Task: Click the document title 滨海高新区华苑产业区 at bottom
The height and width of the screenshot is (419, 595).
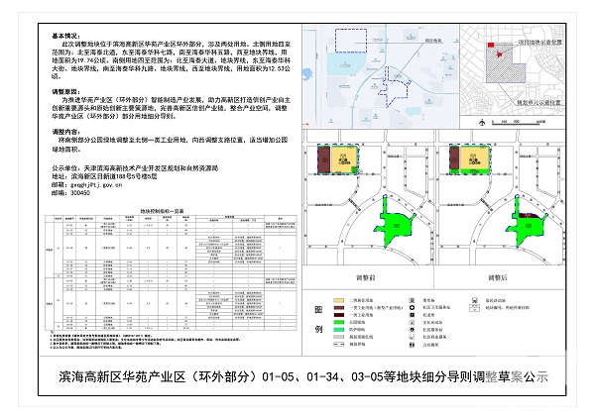Action: (303, 377)
